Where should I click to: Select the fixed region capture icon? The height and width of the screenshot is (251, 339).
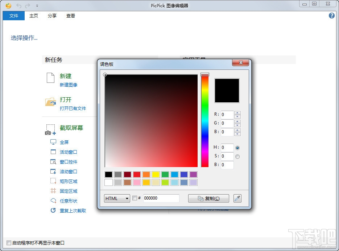[x=52, y=191]
